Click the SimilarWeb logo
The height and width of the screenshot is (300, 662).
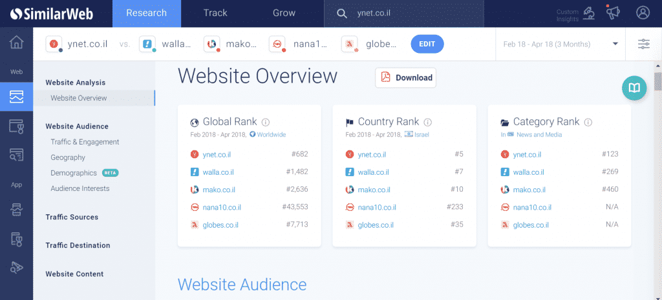52,14
